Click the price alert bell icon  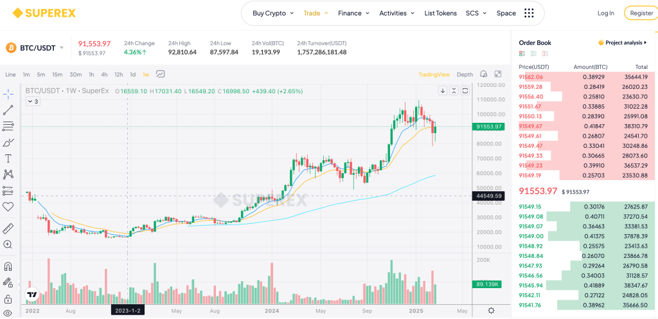coord(483,74)
